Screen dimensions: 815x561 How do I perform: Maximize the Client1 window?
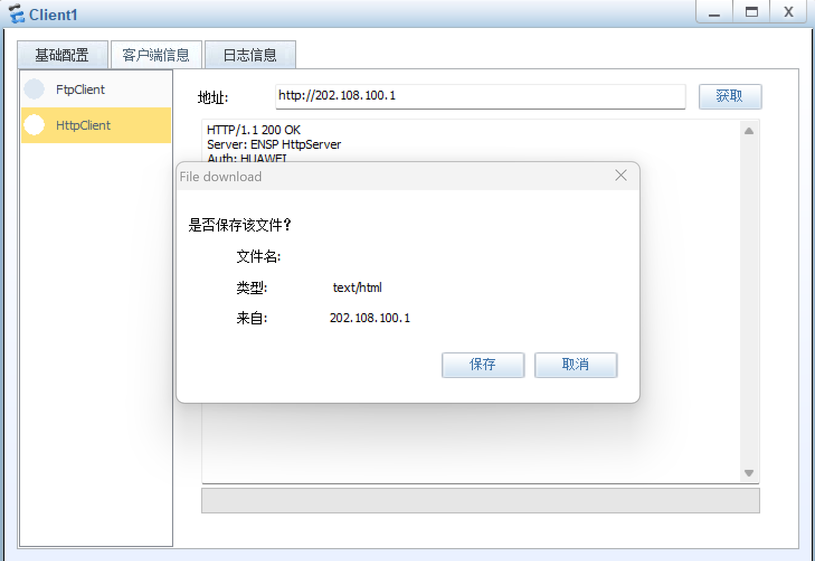tap(751, 12)
